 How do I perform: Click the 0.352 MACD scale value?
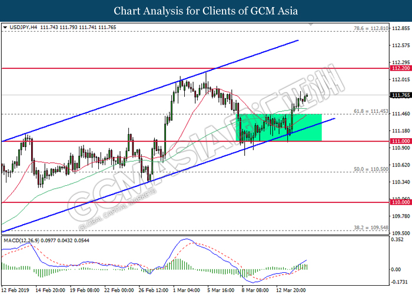tap(397, 239)
